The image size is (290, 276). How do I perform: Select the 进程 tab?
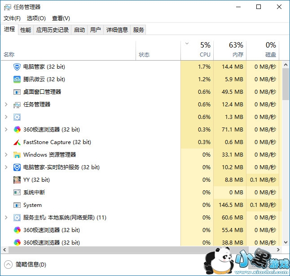point(9,29)
